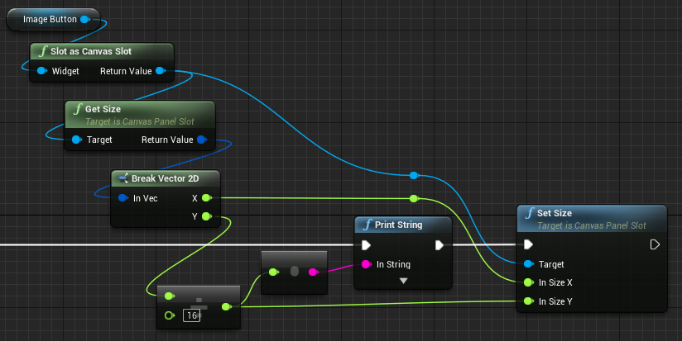Click Widget input pin on Slot as Canvas Slot
Screen dimensions: 682x341
(41, 71)
